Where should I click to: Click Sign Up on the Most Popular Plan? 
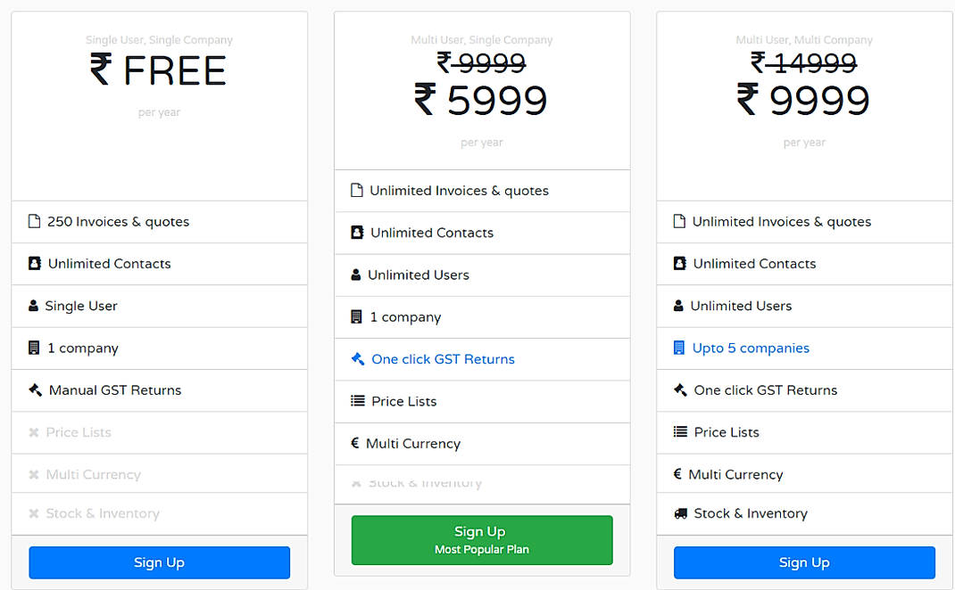click(x=481, y=540)
